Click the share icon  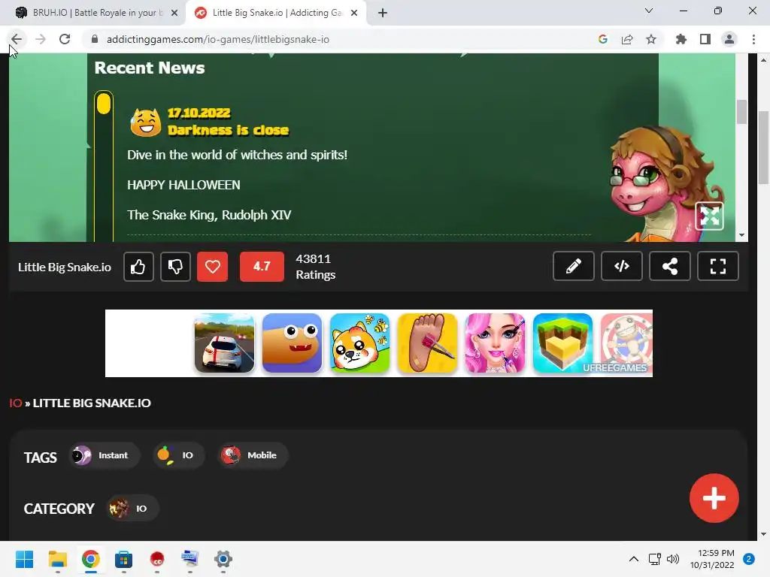pos(670,266)
